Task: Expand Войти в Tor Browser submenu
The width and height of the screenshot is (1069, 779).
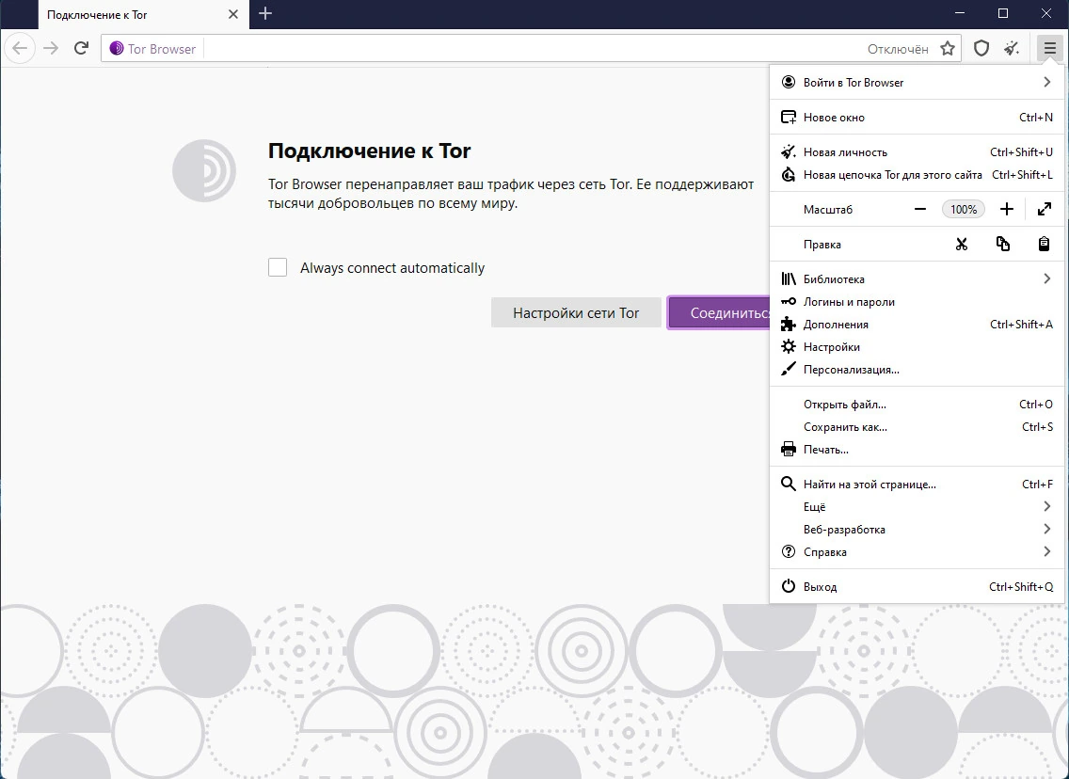Action: [917, 83]
